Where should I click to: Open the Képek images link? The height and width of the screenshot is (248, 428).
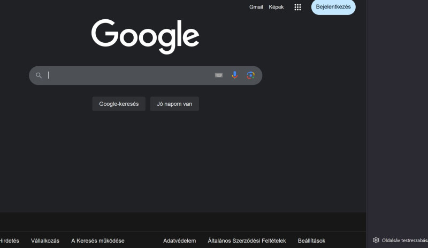276,7
